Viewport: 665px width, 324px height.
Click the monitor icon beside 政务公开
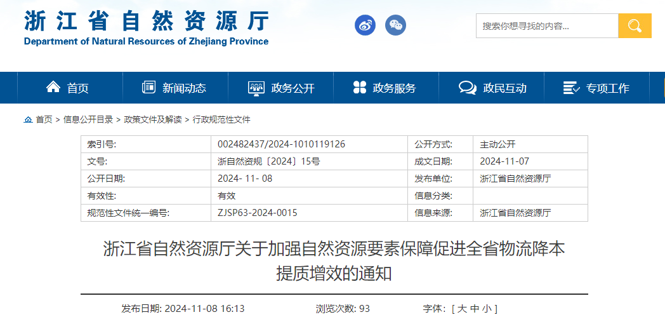tap(256, 88)
